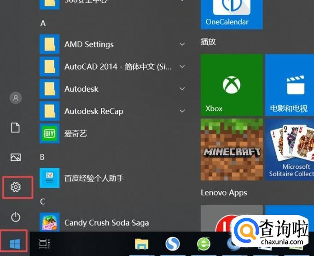Expand the Autodesk folder chevron
This screenshot has width=314, height=256.
(x=182, y=89)
